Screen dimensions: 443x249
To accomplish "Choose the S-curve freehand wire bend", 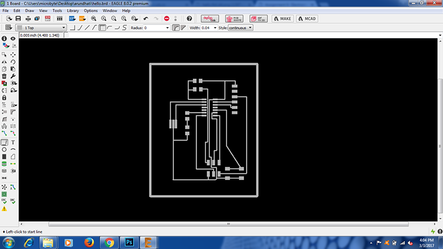I will [x=124, y=28].
